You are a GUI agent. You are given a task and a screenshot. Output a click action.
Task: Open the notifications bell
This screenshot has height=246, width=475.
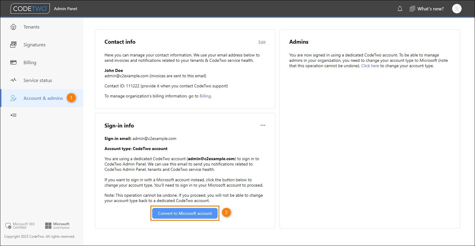click(400, 9)
